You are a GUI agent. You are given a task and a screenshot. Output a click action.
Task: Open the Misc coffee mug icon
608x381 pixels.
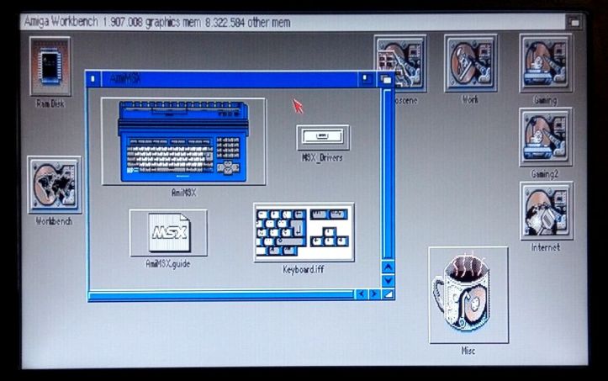[468, 294]
